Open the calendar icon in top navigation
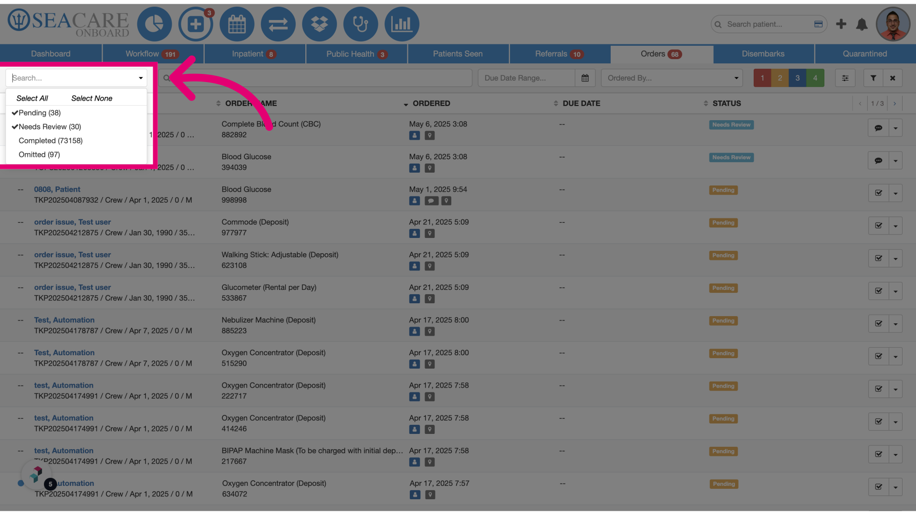 [x=237, y=24]
